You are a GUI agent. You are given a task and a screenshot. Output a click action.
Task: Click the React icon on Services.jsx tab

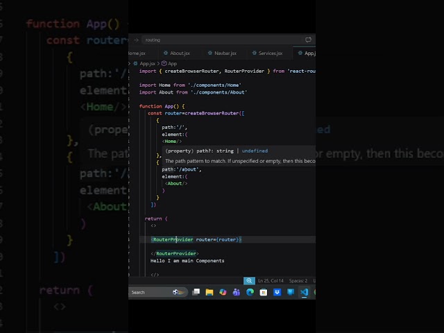coord(255,53)
